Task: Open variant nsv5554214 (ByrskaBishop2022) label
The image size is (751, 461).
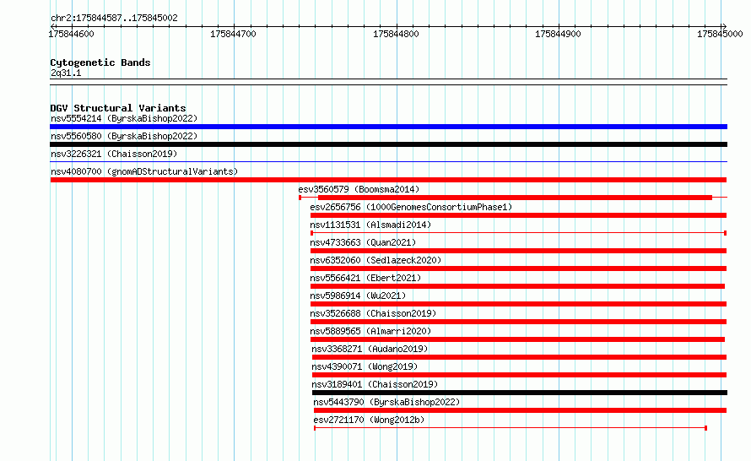Action: point(124,118)
